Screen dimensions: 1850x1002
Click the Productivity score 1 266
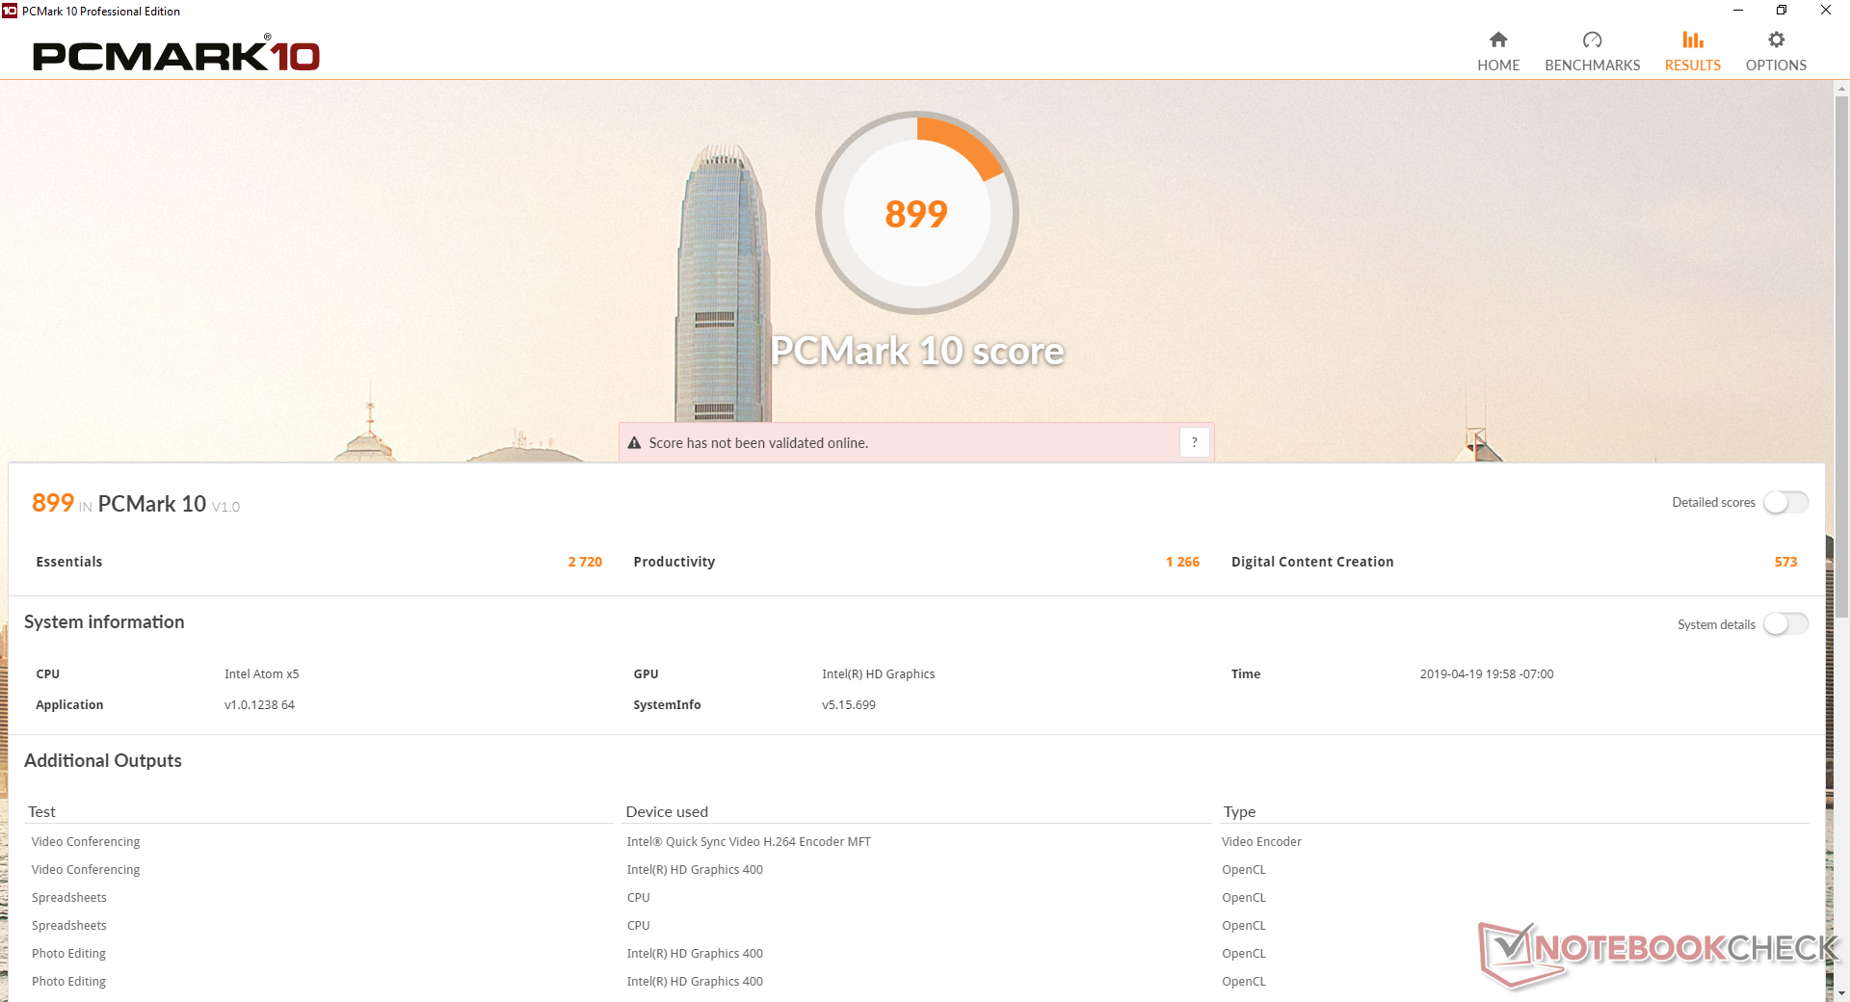point(1182,562)
